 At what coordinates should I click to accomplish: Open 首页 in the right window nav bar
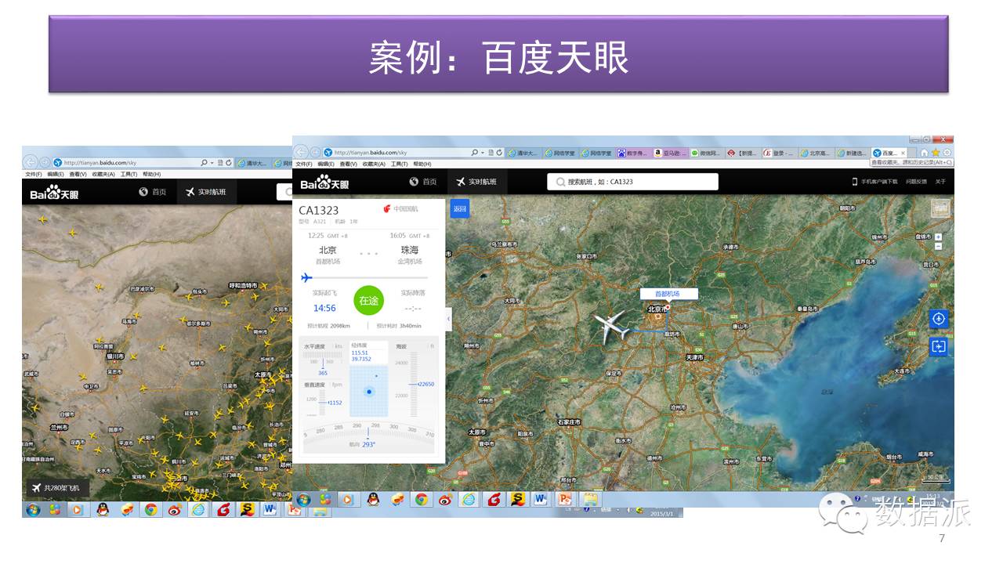(x=424, y=182)
